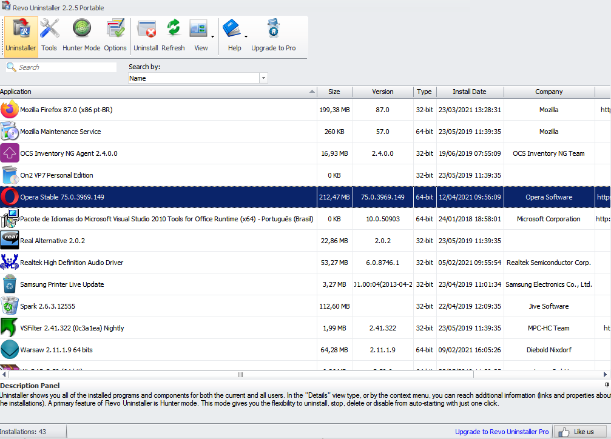Sort list by Size column header
Screen dimensions: 611x439
click(x=334, y=92)
